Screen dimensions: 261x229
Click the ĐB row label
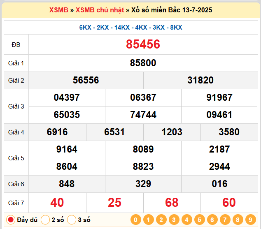pyautogui.click(x=16, y=45)
